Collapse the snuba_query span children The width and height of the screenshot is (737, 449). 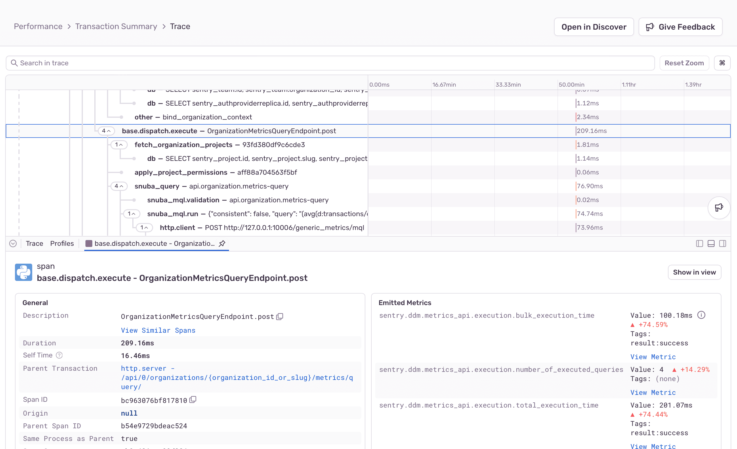(119, 186)
